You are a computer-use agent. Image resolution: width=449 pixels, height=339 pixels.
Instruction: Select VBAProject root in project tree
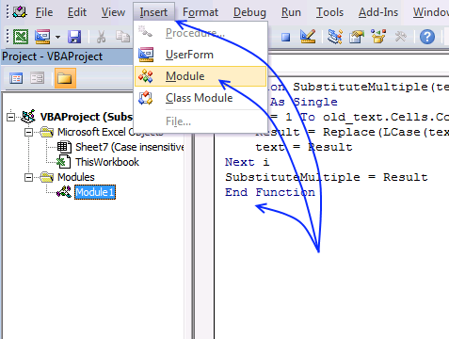pyautogui.click(x=87, y=117)
